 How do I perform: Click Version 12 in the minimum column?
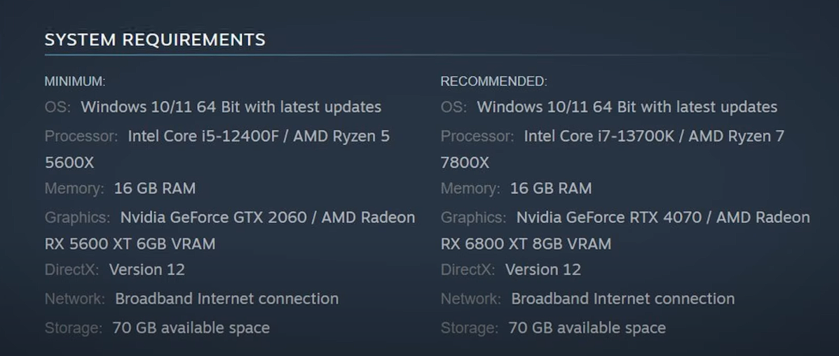[147, 269]
